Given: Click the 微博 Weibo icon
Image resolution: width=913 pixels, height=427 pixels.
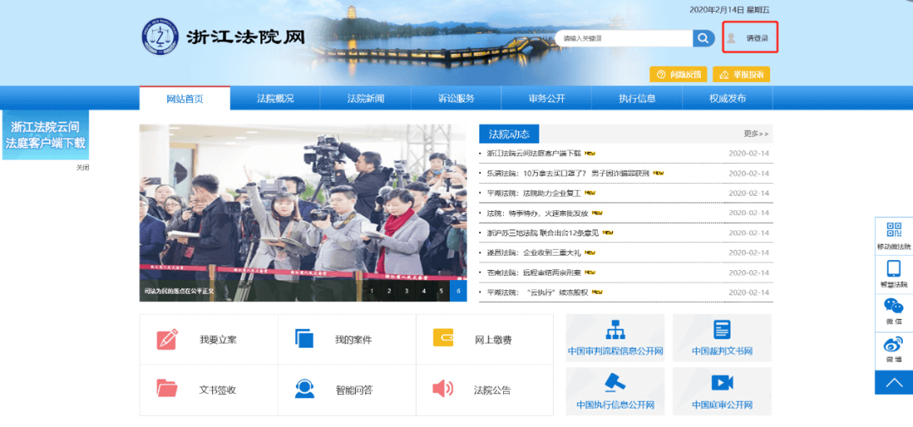Looking at the screenshot, I should [894, 344].
